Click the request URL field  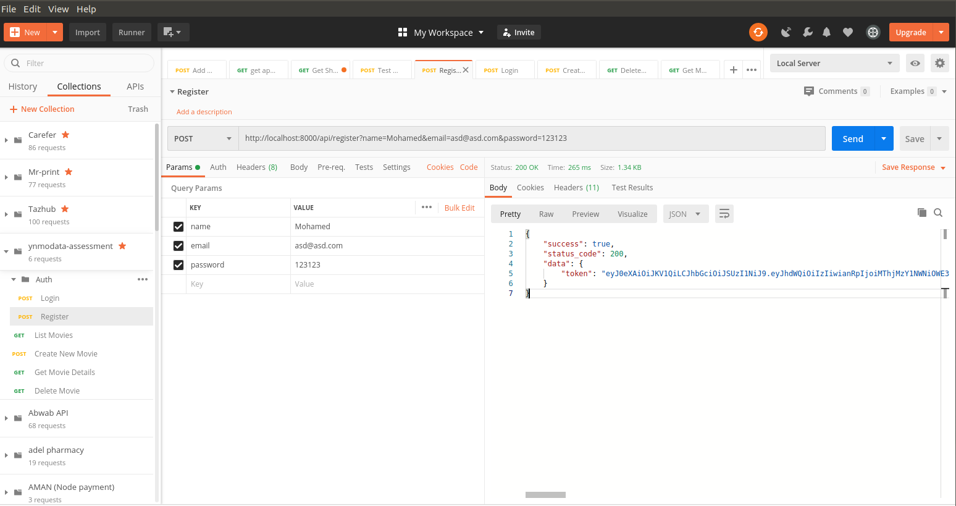pyautogui.click(x=532, y=138)
